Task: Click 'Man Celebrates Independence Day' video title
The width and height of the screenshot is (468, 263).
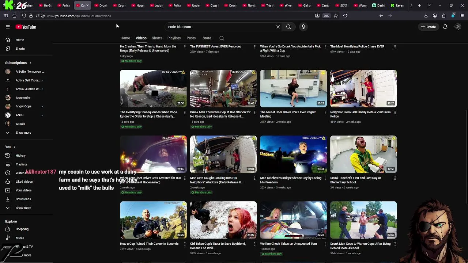Action: click(291, 180)
